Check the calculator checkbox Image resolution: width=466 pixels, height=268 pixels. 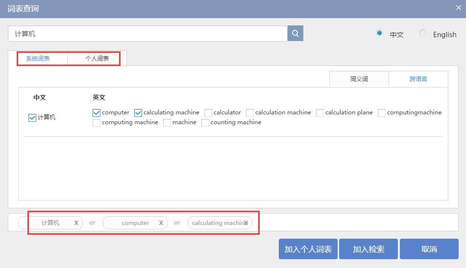(x=208, y=113)
